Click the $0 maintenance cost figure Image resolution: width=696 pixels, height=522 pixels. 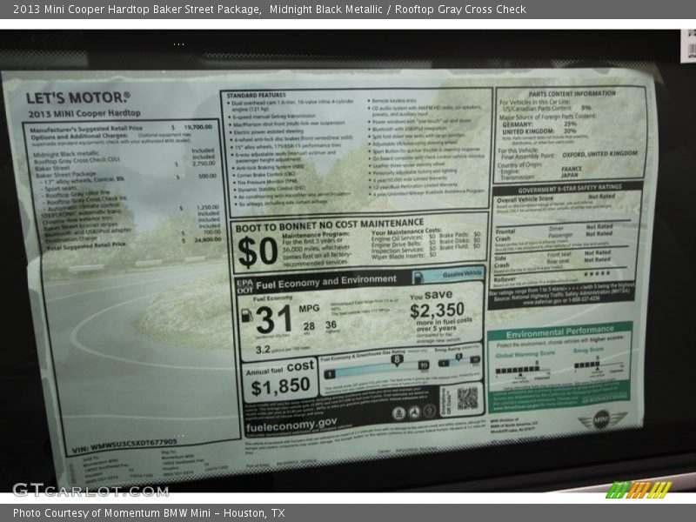click(258, 251)
